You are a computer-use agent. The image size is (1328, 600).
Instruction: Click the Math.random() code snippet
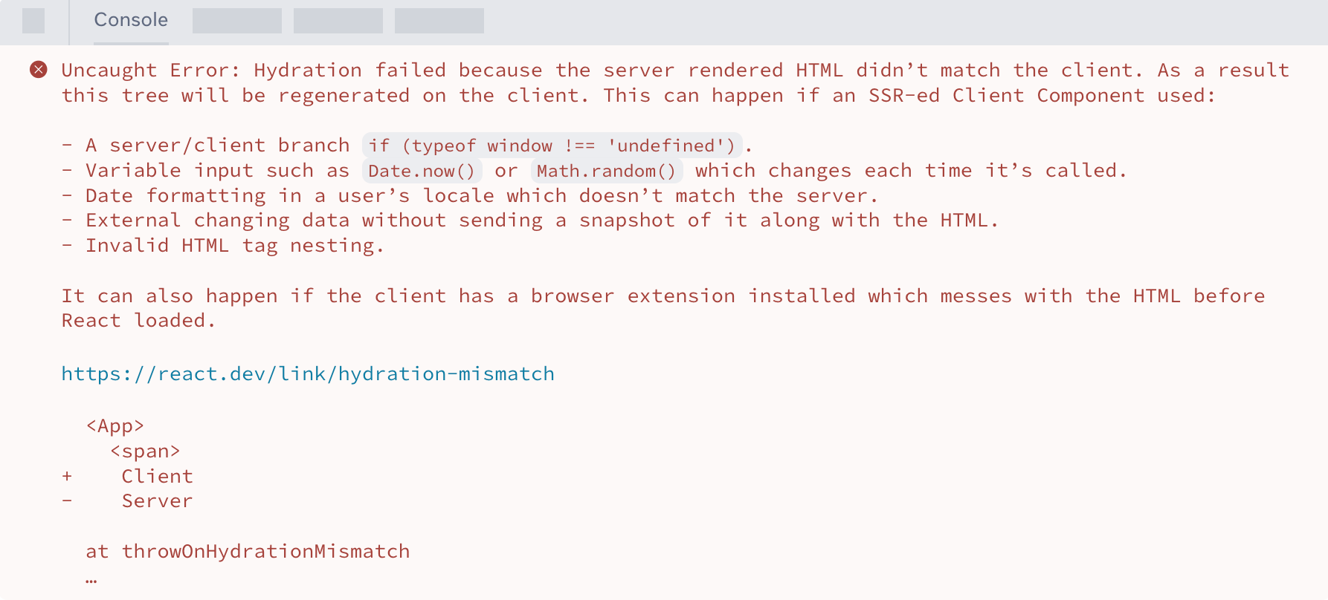(606, 171)
